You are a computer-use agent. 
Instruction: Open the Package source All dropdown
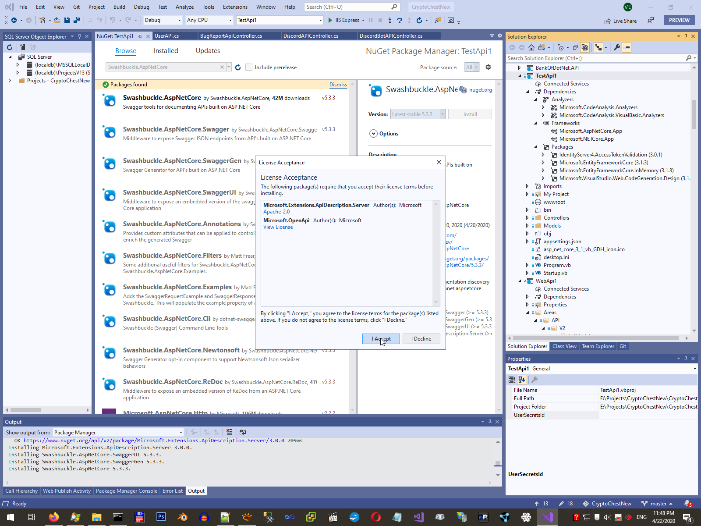(x=472, y=67)
